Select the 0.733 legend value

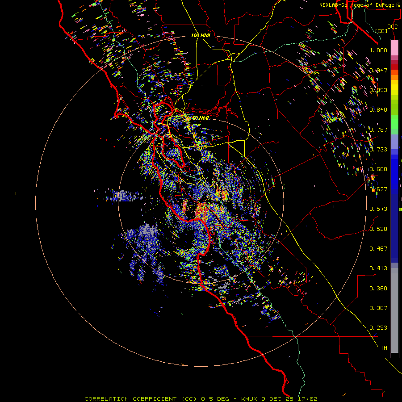[378, 150]
